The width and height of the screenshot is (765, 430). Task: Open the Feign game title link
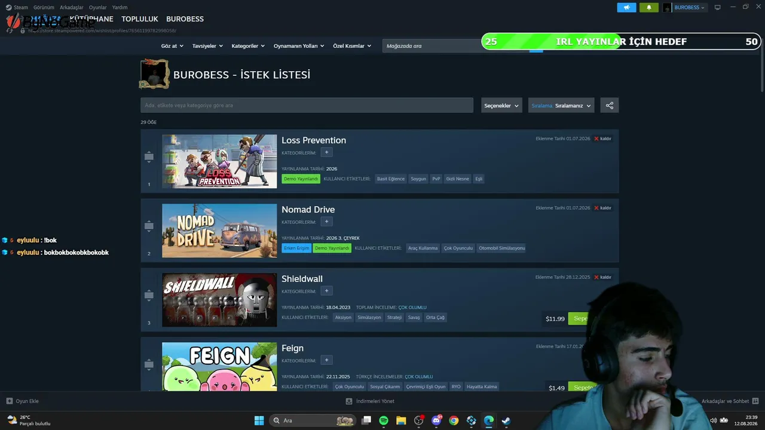pyautogui.click(x=293, y=348)
